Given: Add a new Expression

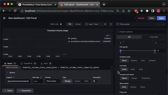Looking at the screenshot, I should click(x=25, y=91).
